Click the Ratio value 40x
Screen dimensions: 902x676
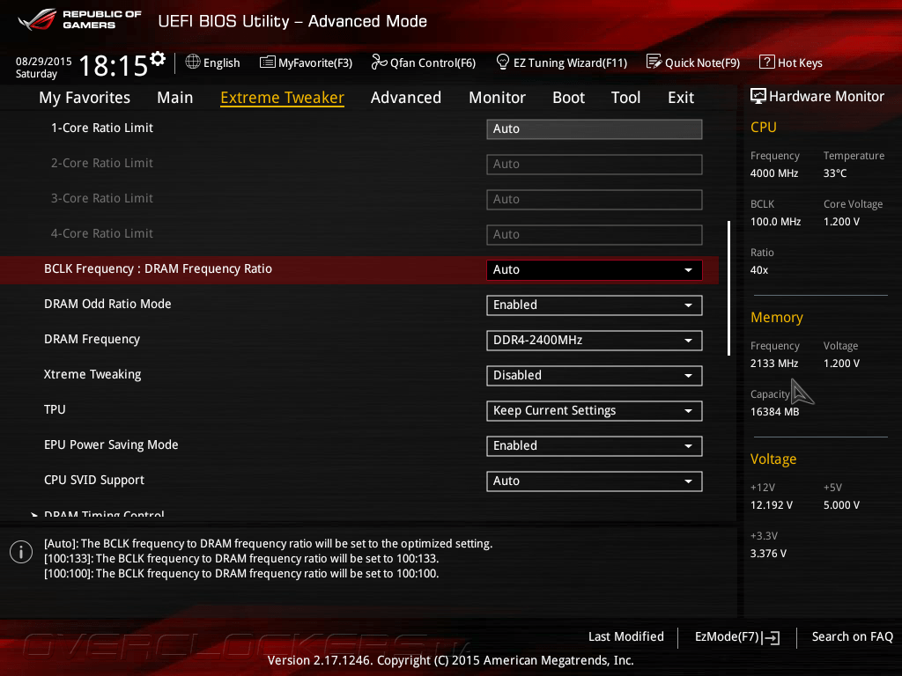(x=758, y=270)
